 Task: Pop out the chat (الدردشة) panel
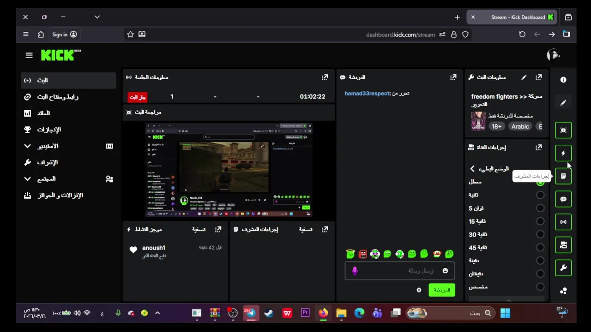coord(453,77)
